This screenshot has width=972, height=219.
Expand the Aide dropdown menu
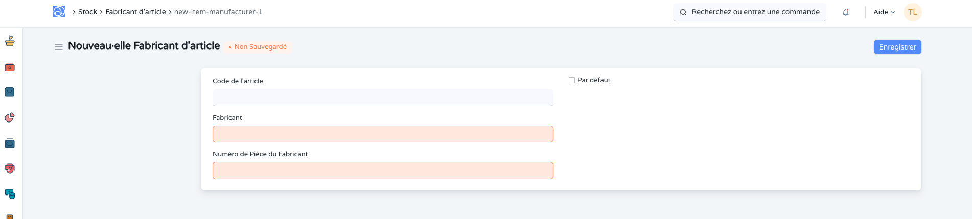pos(884,12)
